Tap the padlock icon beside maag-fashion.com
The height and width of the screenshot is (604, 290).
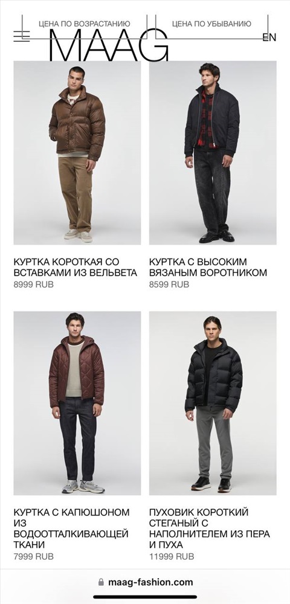(101, 582)
